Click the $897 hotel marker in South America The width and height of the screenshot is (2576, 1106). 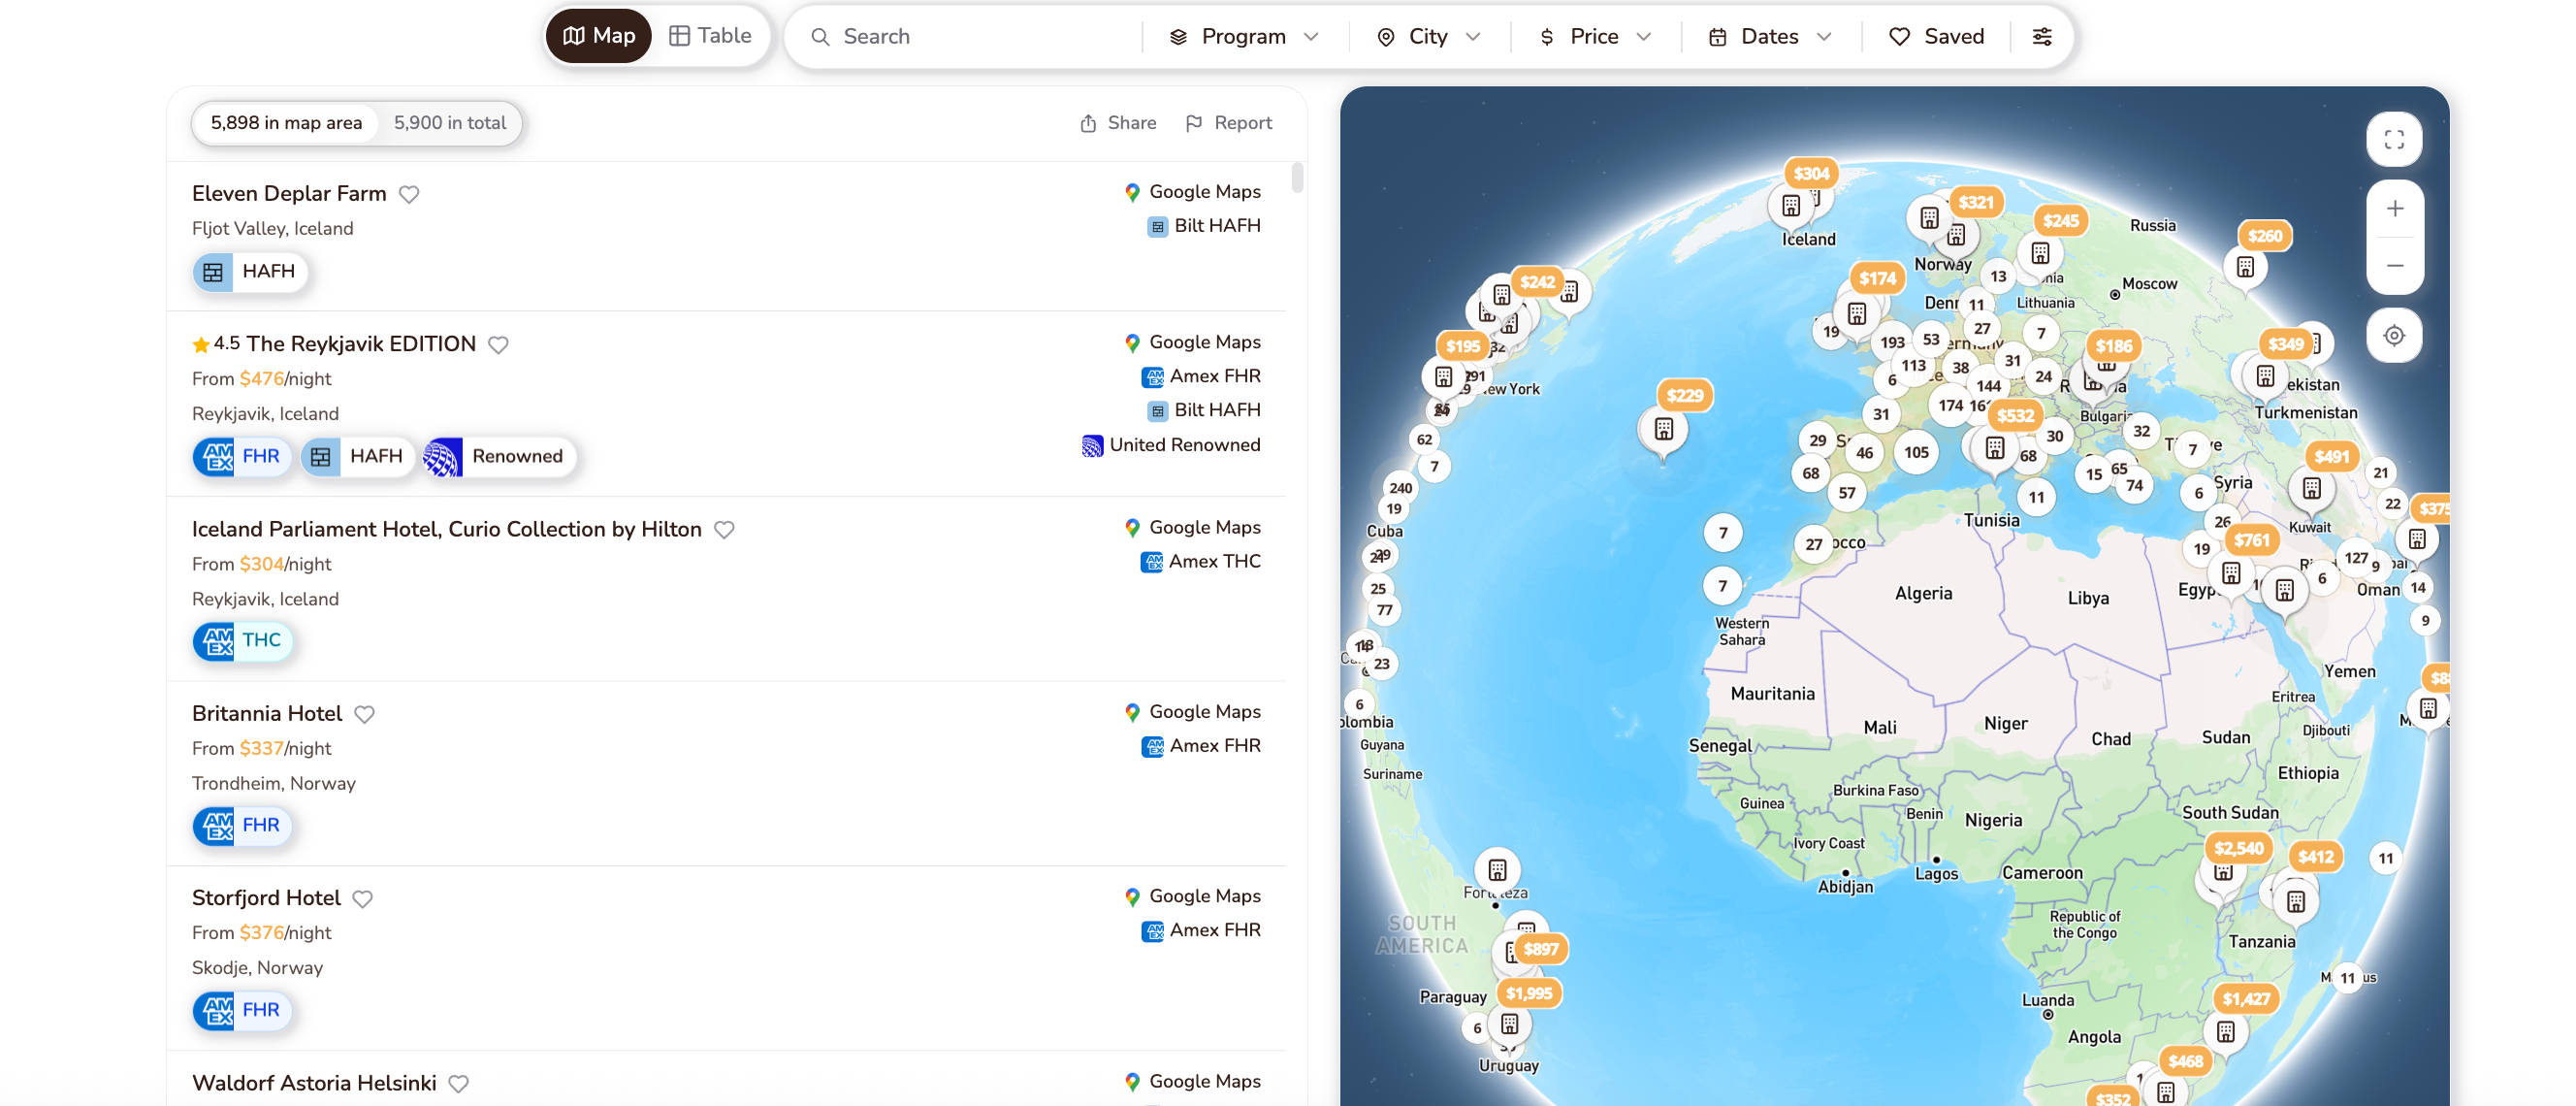[1541, 949]
